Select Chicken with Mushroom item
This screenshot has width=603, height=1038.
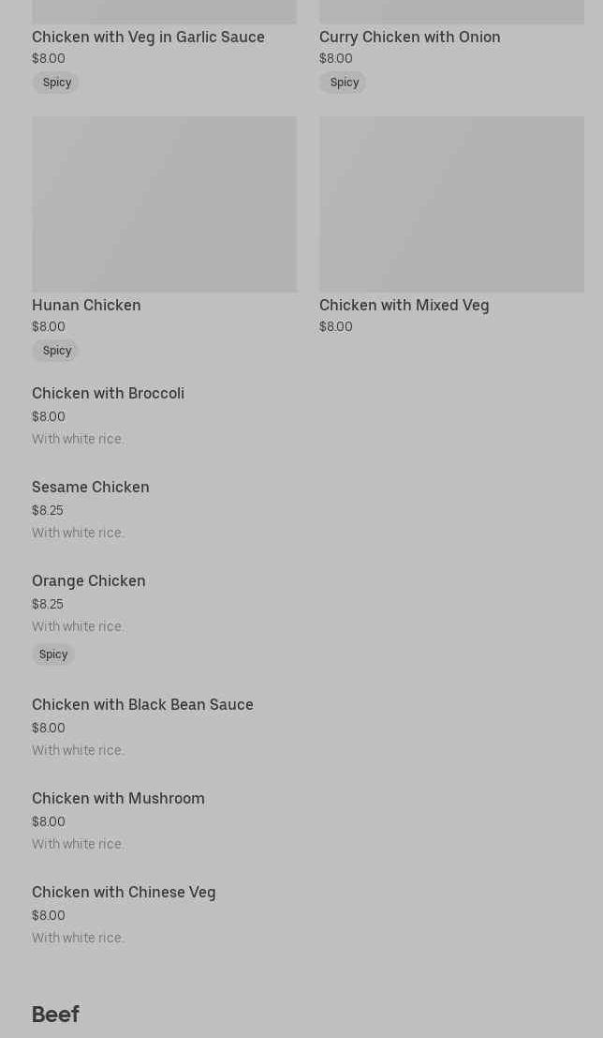(118, 798)
